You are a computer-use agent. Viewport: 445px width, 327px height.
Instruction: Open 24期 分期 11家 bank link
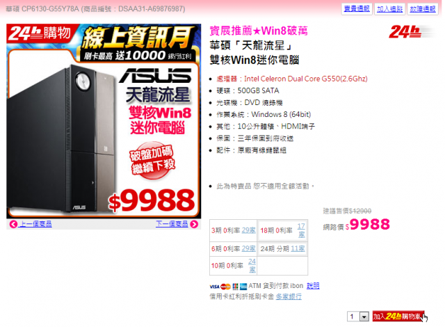tap(298, 248)
